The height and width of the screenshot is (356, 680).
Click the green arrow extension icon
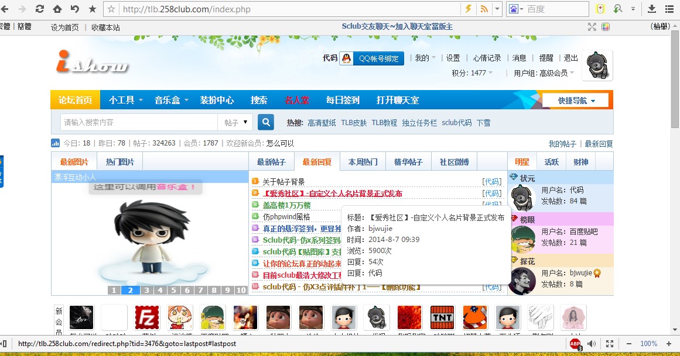click(x=618, y=9)
